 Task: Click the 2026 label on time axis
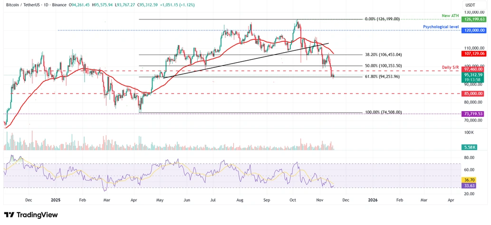click(x=373, y=200)
